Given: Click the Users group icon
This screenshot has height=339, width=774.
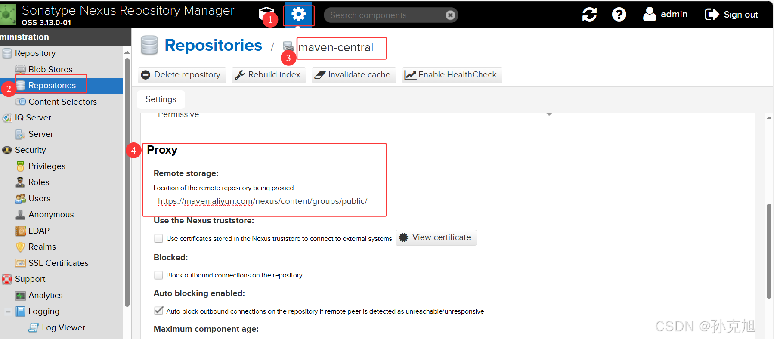Looking at the screenshot, I should (20, 198).
